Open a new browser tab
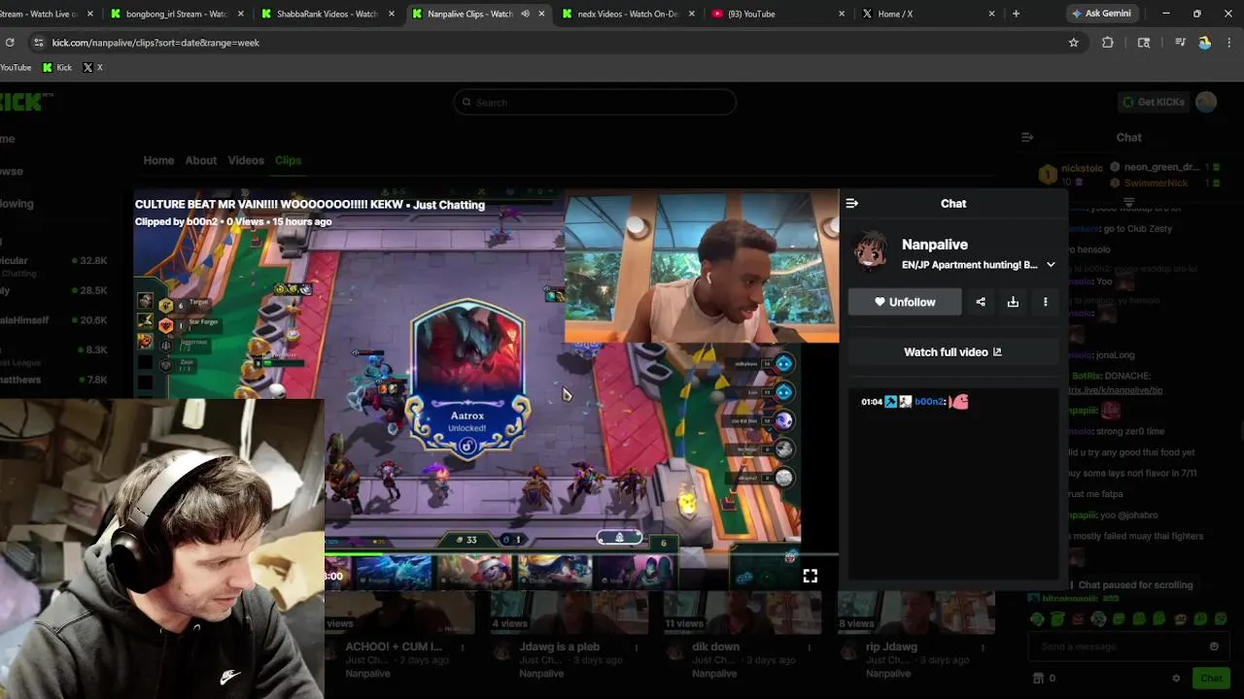Screen dimensions: 1244x699 pyautogui.click(x=1016, y=14)
